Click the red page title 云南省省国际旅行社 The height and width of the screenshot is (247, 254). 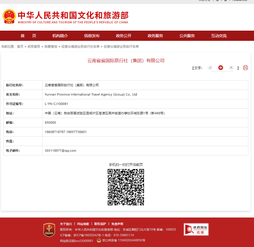pos(126,61)
